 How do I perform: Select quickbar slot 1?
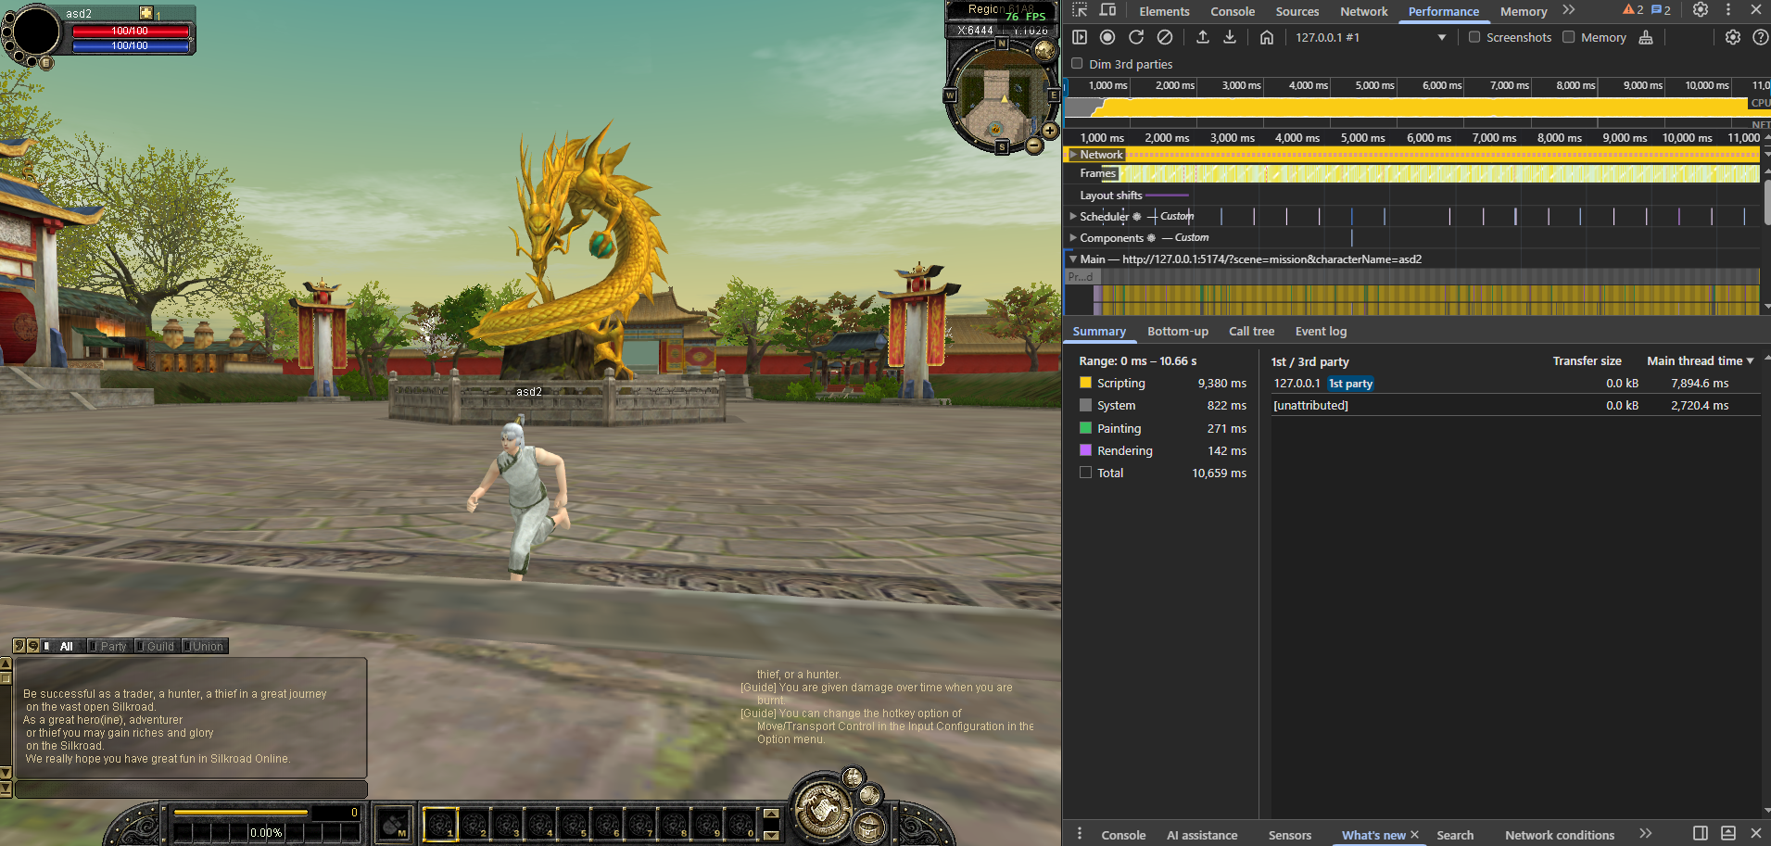pos(440,824)
